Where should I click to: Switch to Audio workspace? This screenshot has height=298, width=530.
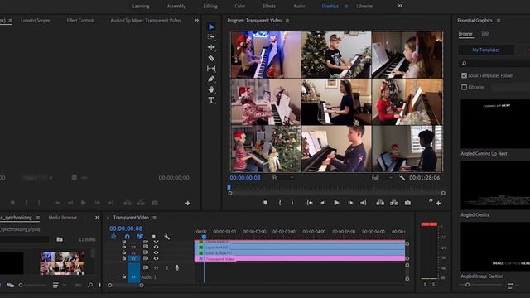pos(299,6)
